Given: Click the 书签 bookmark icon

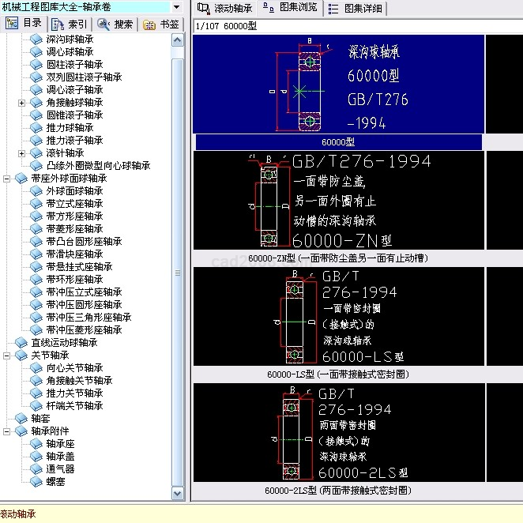Looking at the screenshot, I should point(149,24).
